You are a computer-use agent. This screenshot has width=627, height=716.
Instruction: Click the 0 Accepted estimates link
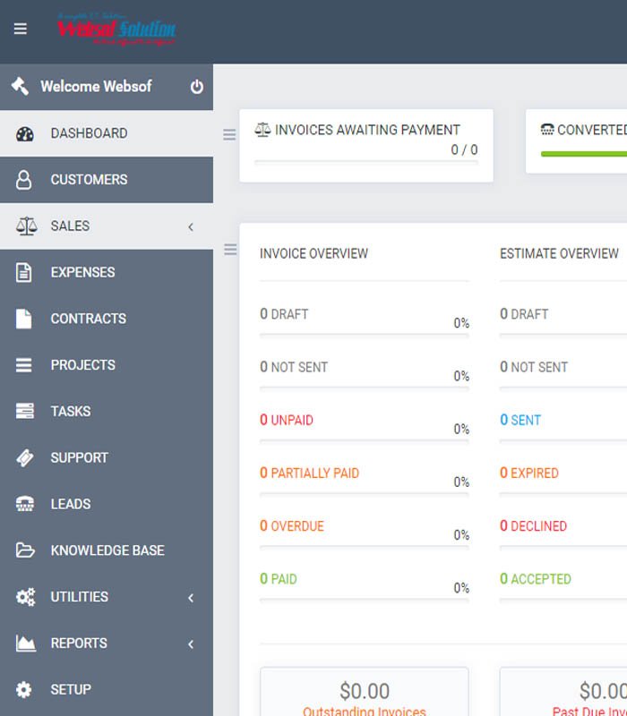536,579
